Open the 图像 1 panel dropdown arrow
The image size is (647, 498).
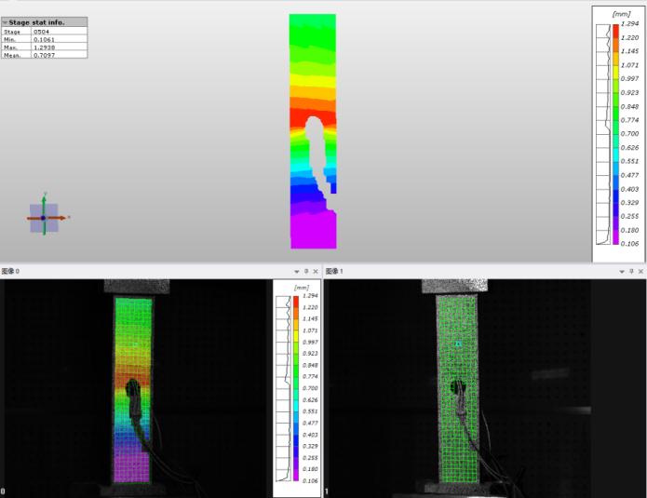pos(622,271)
